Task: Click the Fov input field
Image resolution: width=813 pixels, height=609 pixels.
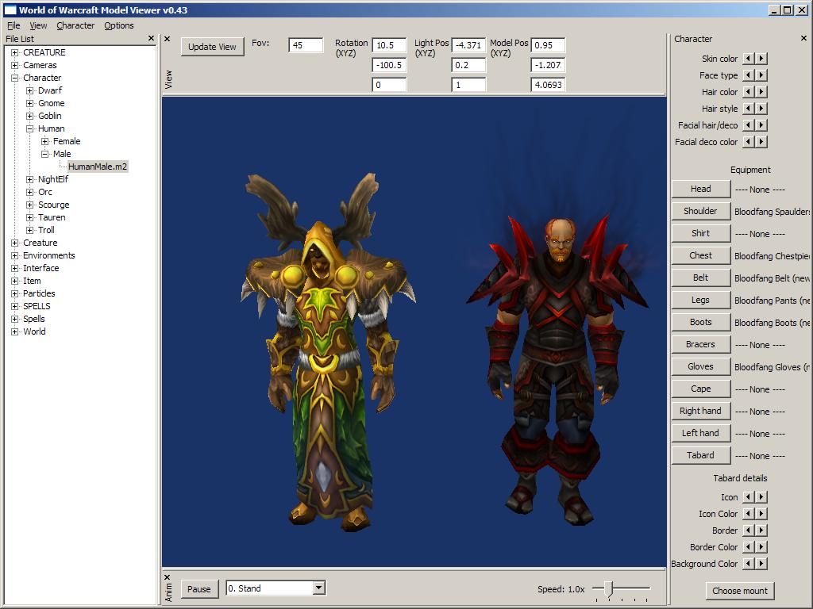Action: tap(306, 45)
